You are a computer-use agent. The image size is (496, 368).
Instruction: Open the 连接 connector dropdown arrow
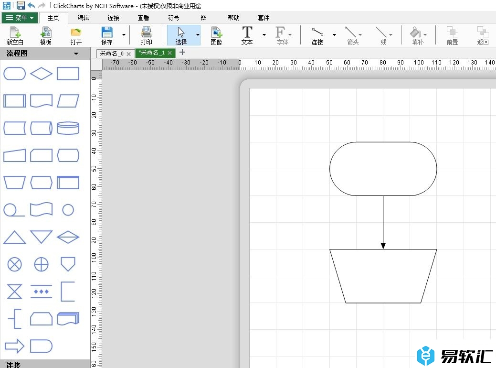click(x=334, y=35)
